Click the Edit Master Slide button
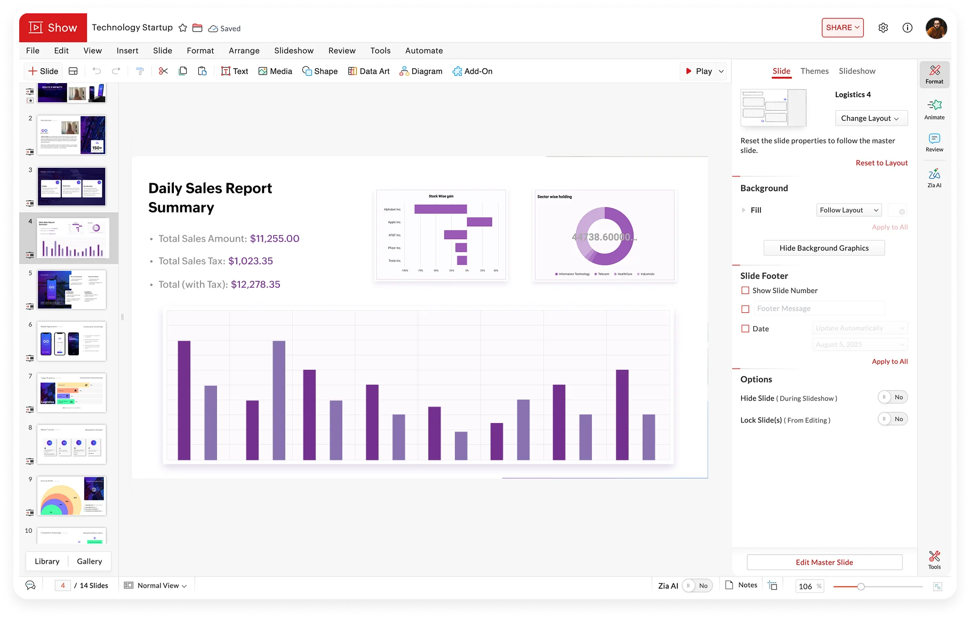The image size is (970, 618). [824, 562]
